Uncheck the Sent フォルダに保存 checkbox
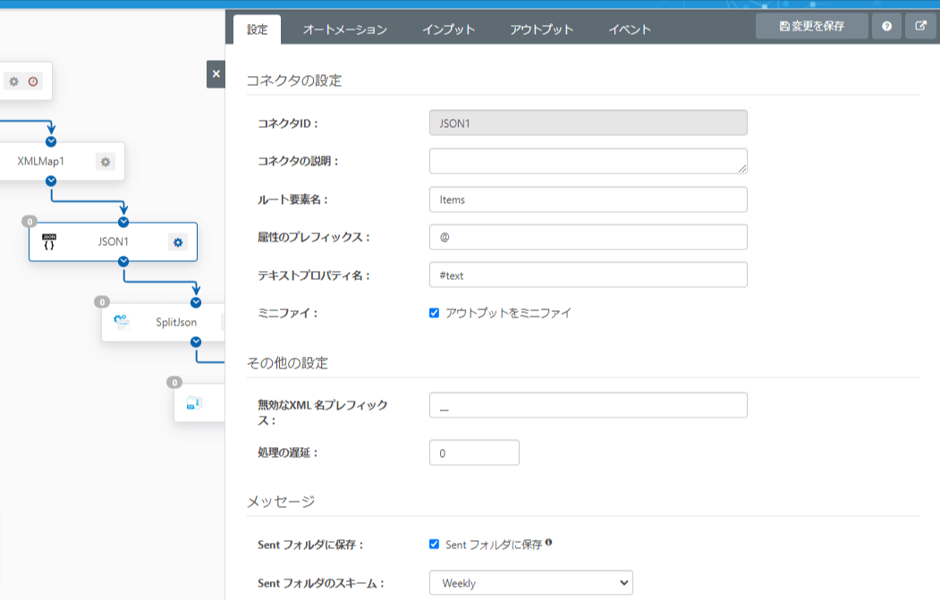The height and width of the screenshot is (600, 940). [435, 544]
